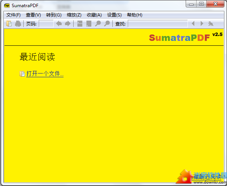This screenshot has height=186, width=227.
Task: Click the 打开一个文件... link
Action: 45,74
